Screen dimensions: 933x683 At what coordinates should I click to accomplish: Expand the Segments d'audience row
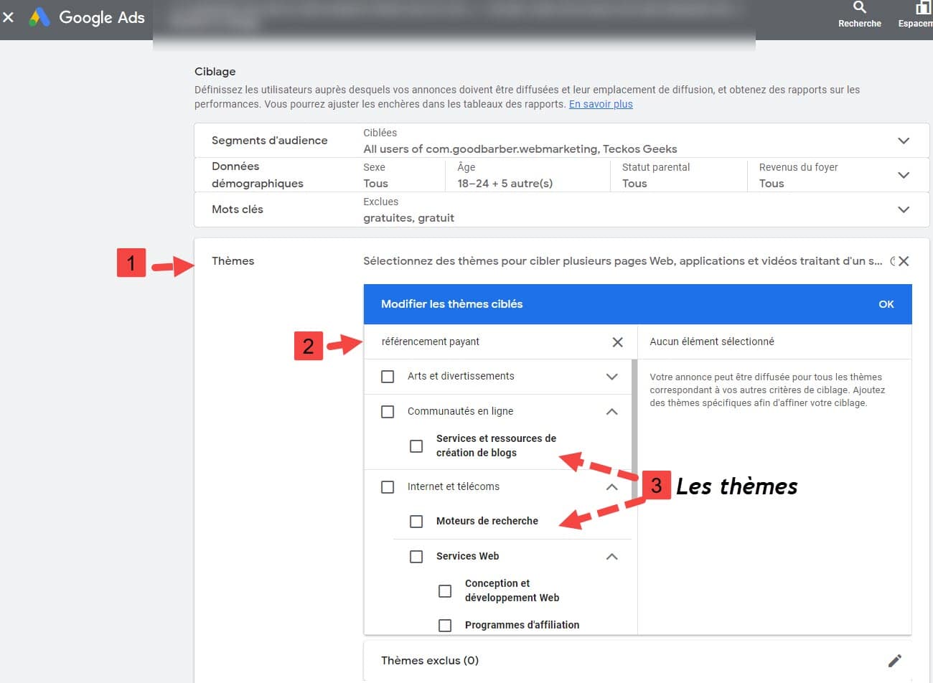pyautogui.click(x=904, y=141)
